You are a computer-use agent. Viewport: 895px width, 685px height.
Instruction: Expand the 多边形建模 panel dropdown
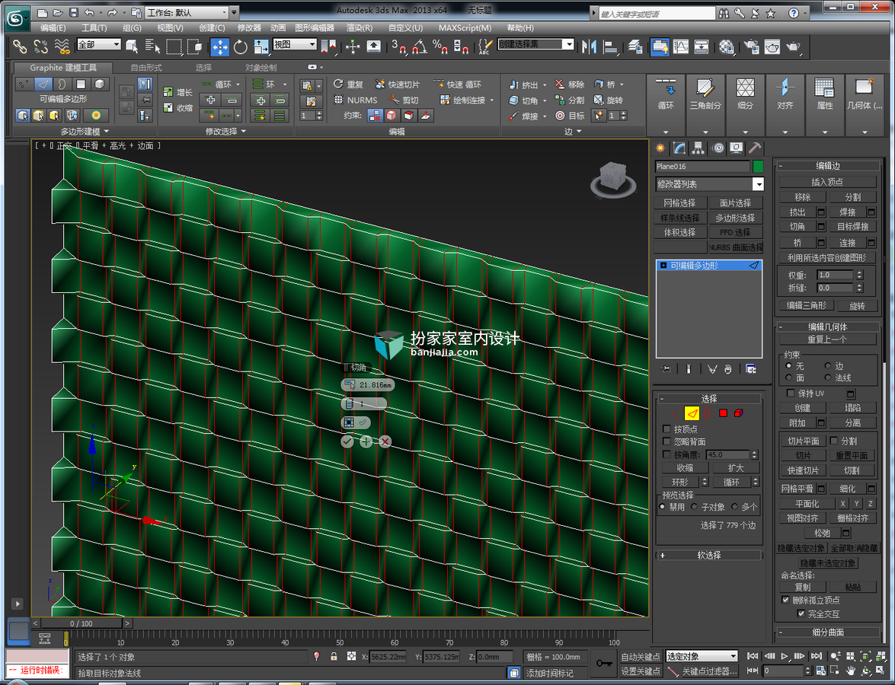tap(85, 132)
